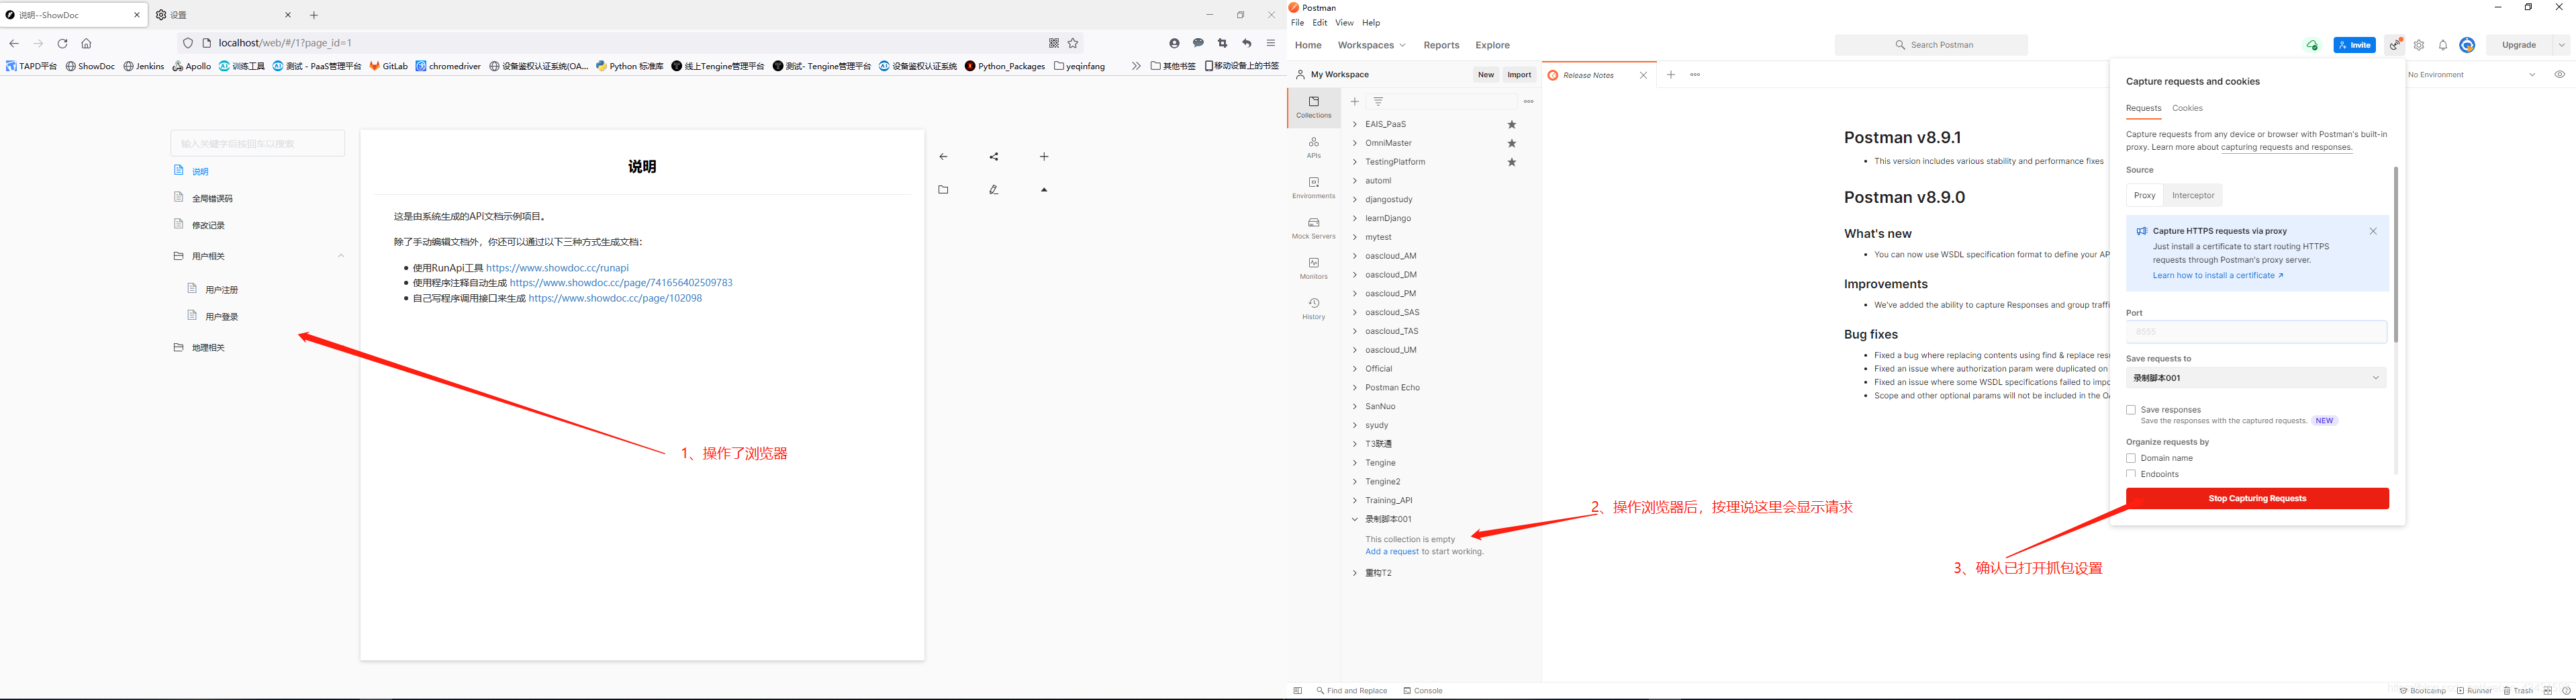The width and height of the screenshot is (2576, 700).
Task: Open collections panel more options dots
Action: click(1528, 101)
